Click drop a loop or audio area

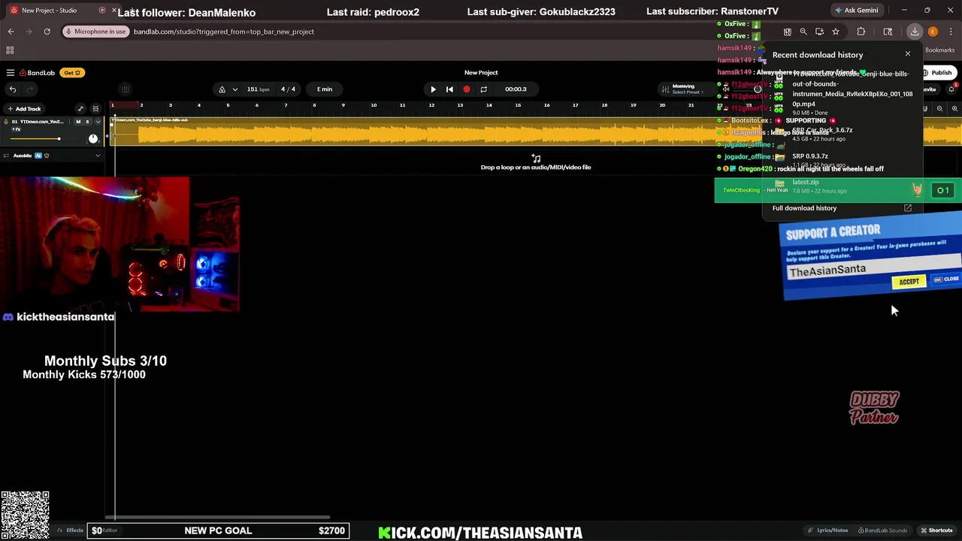pos(536,163)
